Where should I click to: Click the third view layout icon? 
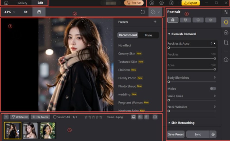146,117
